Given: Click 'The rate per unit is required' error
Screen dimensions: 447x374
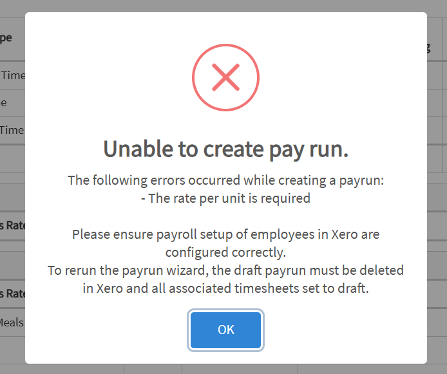Looking at the screenshot, I should click(225, 198).
